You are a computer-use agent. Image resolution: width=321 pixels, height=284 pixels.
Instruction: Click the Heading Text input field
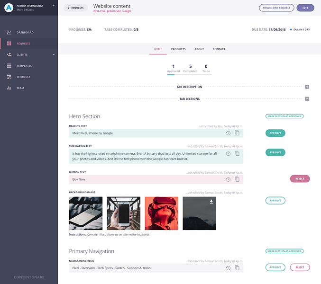156,133
